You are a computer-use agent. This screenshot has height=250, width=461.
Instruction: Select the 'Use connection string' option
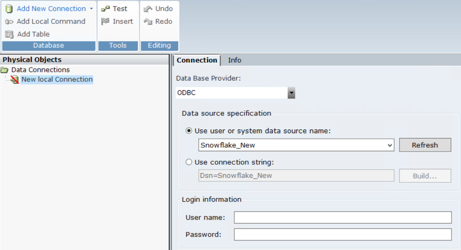click(189, 162)
